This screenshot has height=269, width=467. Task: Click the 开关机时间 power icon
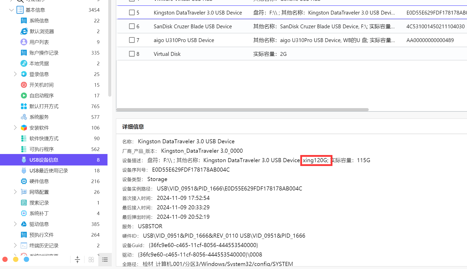pyautogui.click(x=24, y=85)
